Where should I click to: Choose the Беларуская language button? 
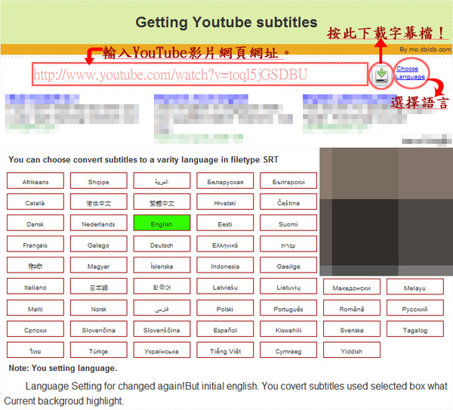(x=225, y=181)
